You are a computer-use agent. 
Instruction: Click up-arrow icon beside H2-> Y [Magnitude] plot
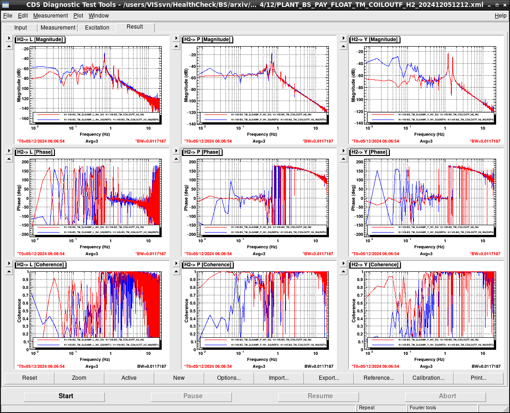tap(344, 47)
